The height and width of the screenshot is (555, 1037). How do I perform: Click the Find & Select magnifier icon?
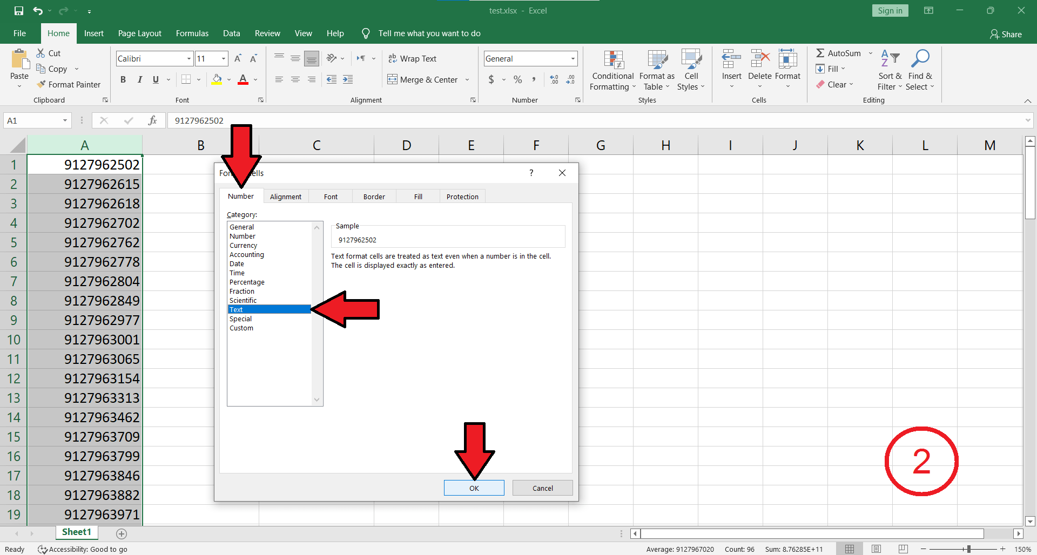920,59
